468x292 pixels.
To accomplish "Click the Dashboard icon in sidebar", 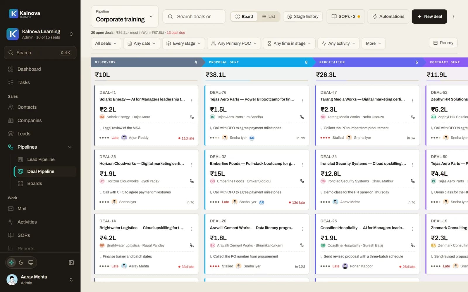I will [11, 69].
